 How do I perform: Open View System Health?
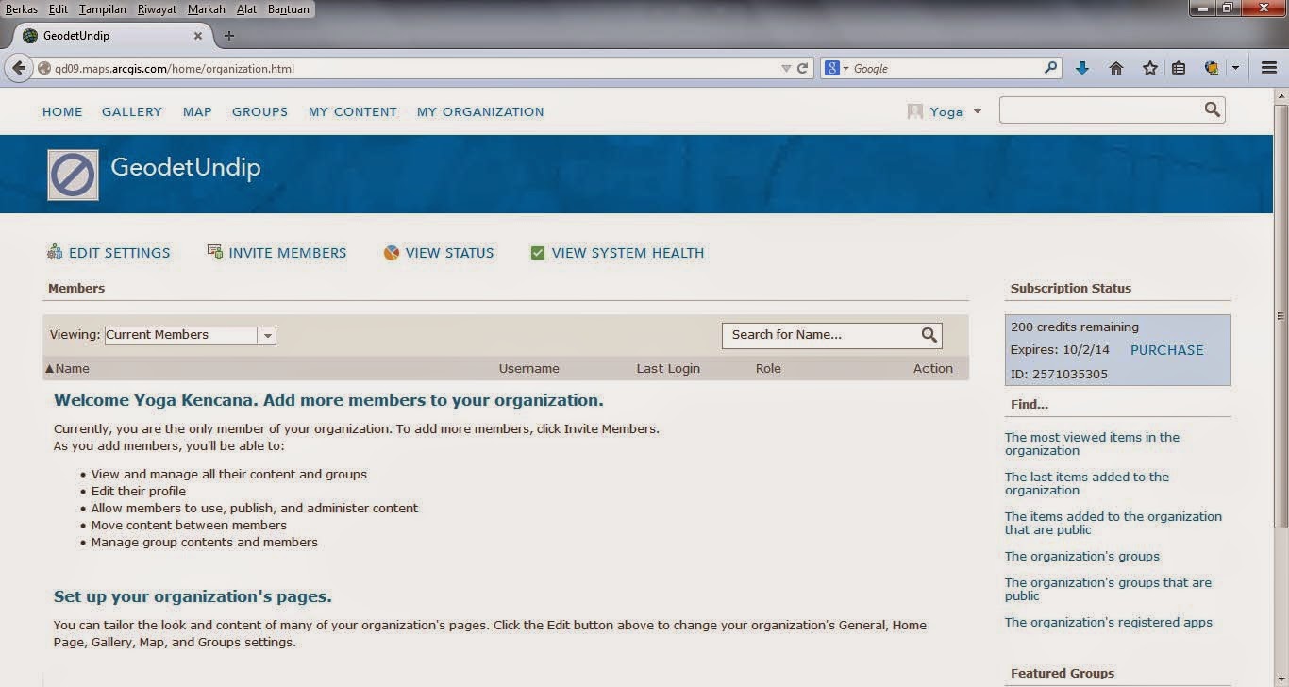click(x=538, y=252)
